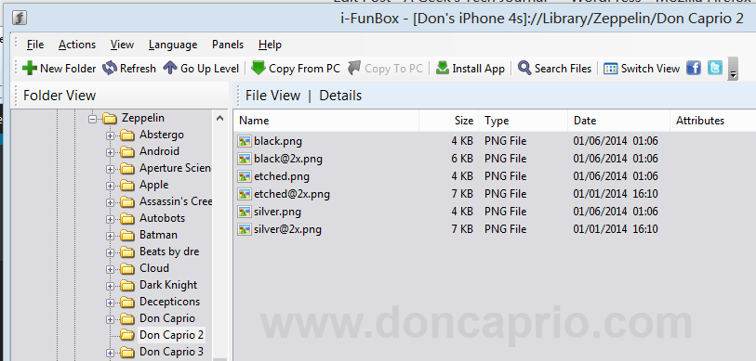Expand the Dark Knight folder node

click(x=111, y=286)
